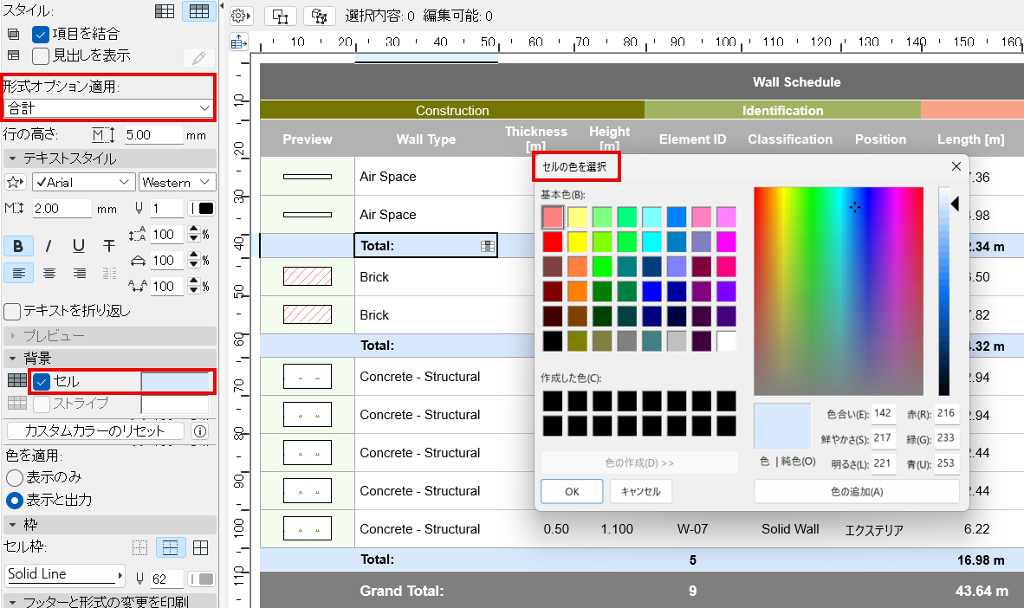The width and height of the screenshot is (1024, 608).
Task: Click the schedule settings gear icon
Action: coord(241,16)
